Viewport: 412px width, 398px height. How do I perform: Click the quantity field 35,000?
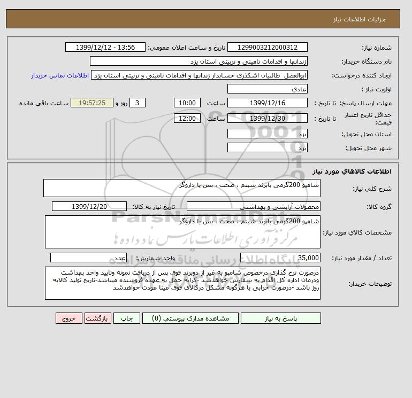pyautogui.click(x=280, y=257)
